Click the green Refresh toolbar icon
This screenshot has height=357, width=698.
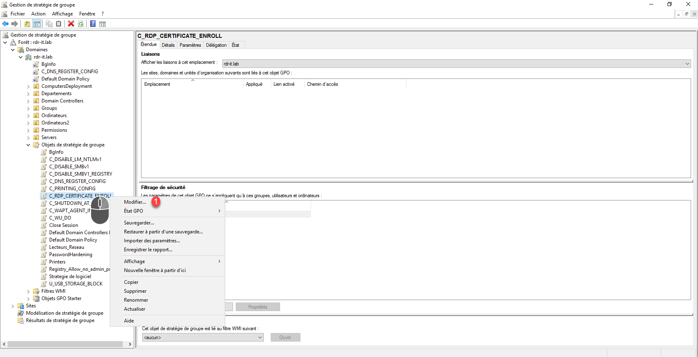click(81, 24)
